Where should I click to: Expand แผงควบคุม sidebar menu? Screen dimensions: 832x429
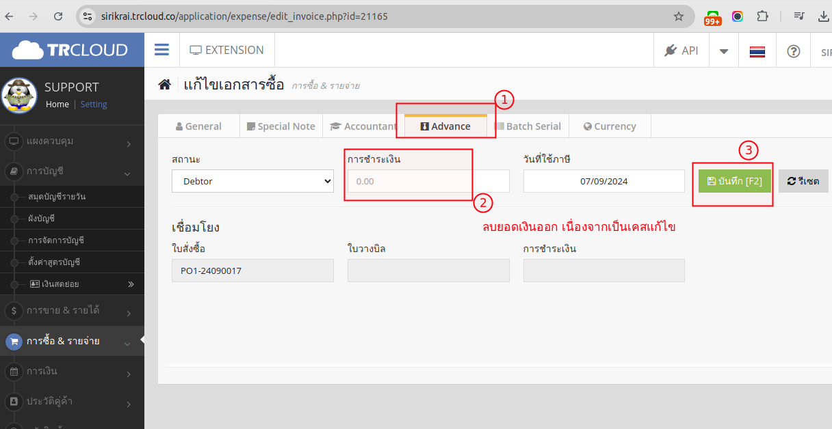tap(72, 141)
